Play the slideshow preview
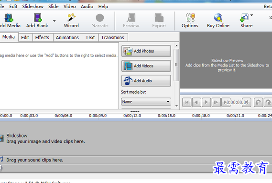The width and height of the screenshot is (272, 183). click(x=206, y=102)
